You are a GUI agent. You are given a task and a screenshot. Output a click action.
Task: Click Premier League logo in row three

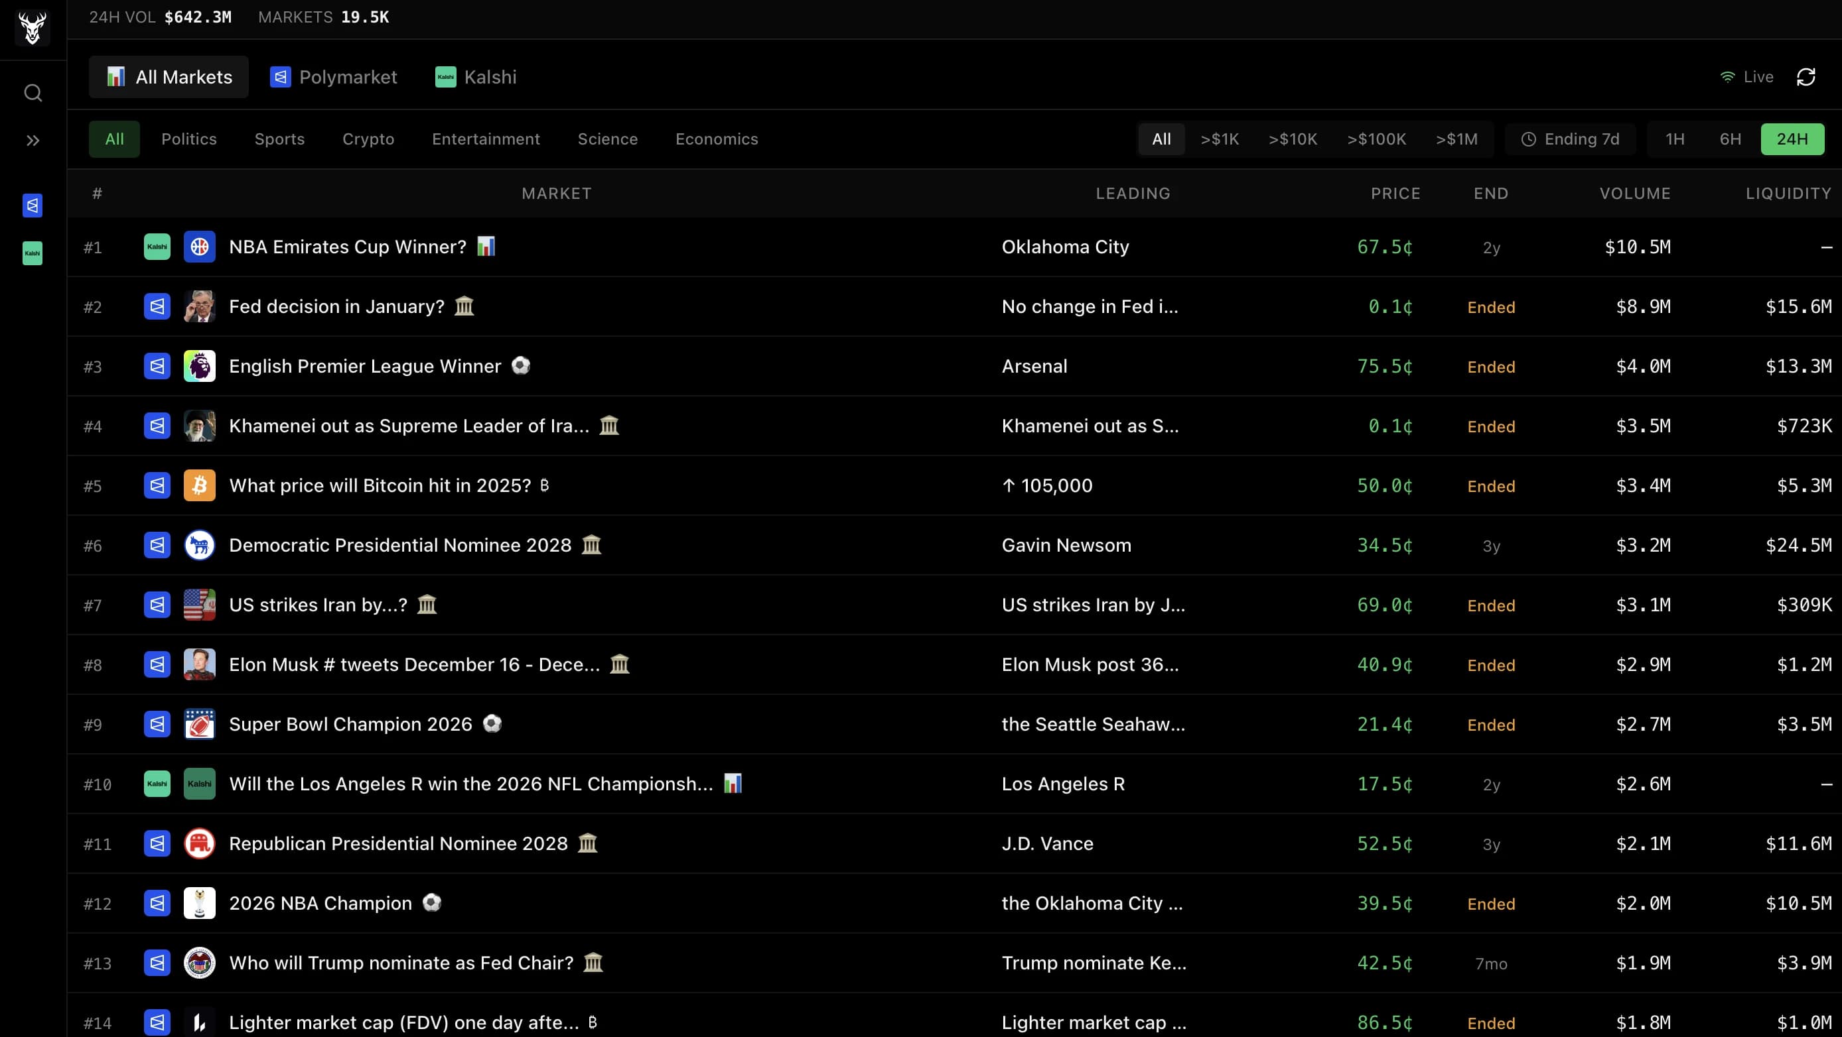(200, 366)
